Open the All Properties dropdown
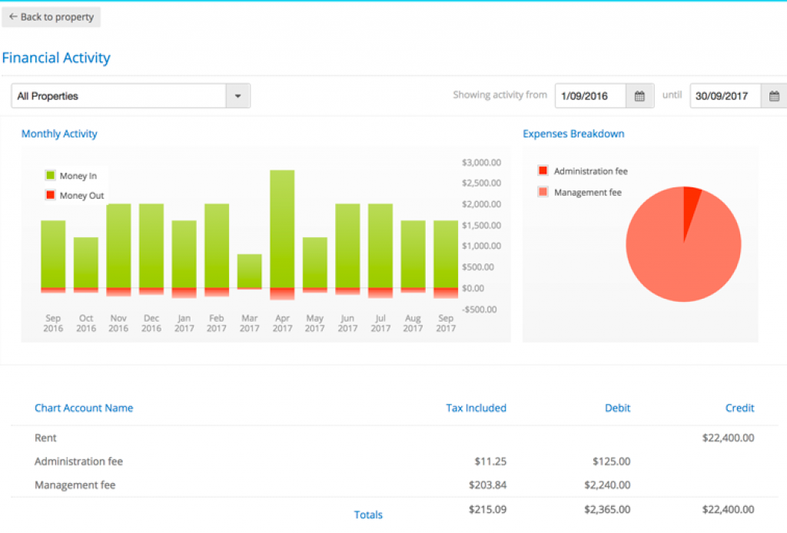Viewport: 787px width, 533px height. [x=119, y=96]
